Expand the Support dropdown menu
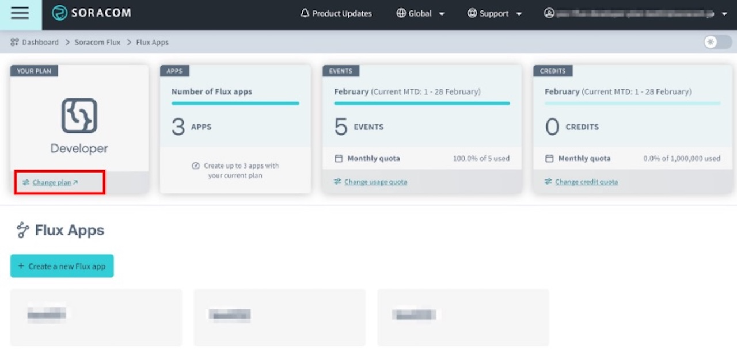The image size is (737, 352). (519, 14)
